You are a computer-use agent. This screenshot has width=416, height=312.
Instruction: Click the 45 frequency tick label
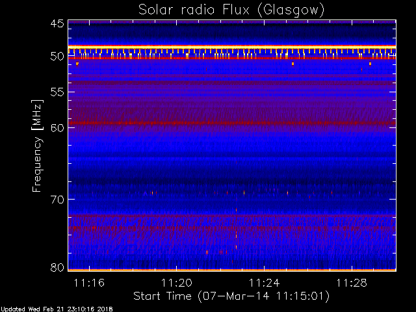(x=57, y=23)
